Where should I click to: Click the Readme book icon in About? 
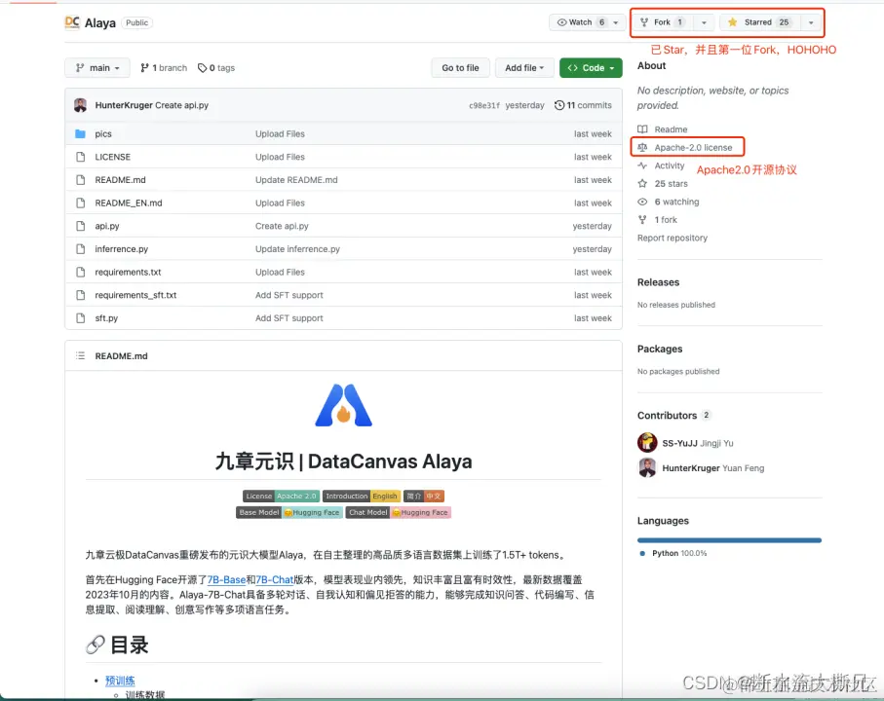pos(642,128)
